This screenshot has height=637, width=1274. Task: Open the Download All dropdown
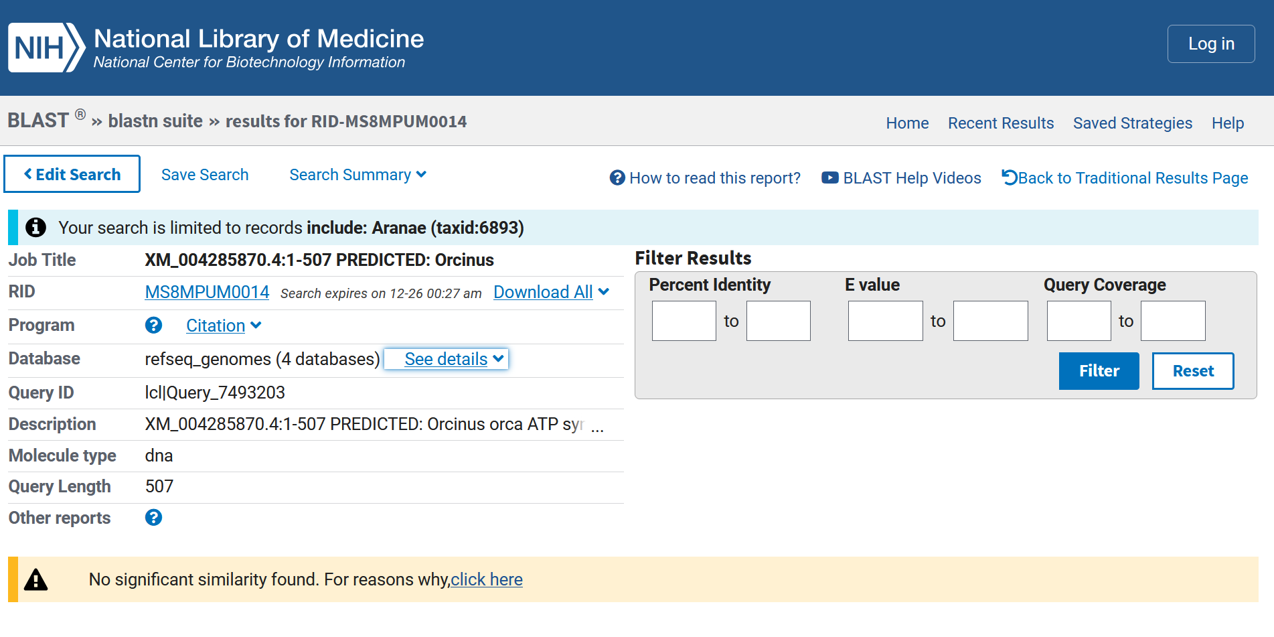point(551,292)
